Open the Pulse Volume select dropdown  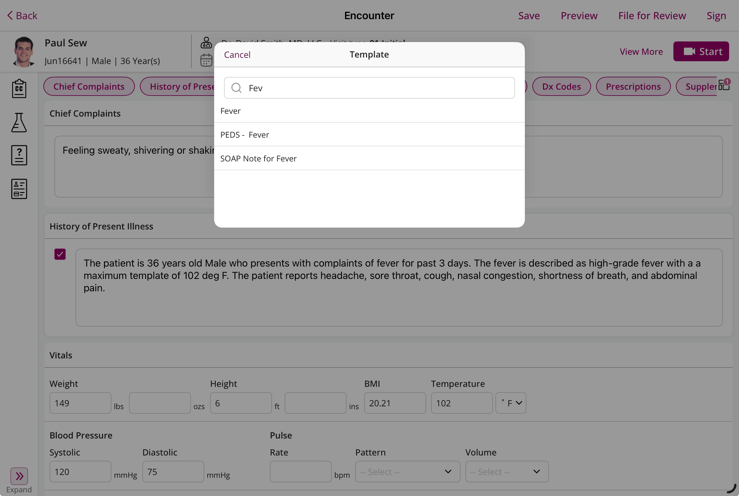(x=506, y=472)
